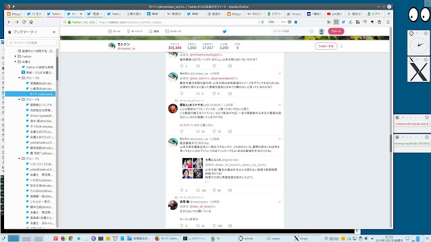Switch to the first Blogger tab
431x242 pixels.
(14, 13)
